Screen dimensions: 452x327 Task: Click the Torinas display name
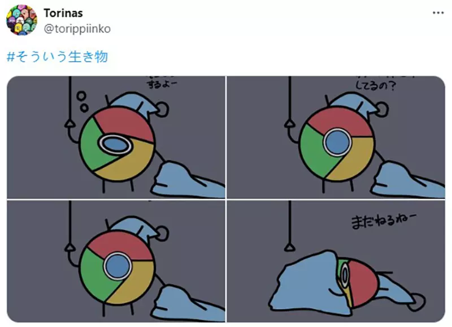(x=63, y=13)
